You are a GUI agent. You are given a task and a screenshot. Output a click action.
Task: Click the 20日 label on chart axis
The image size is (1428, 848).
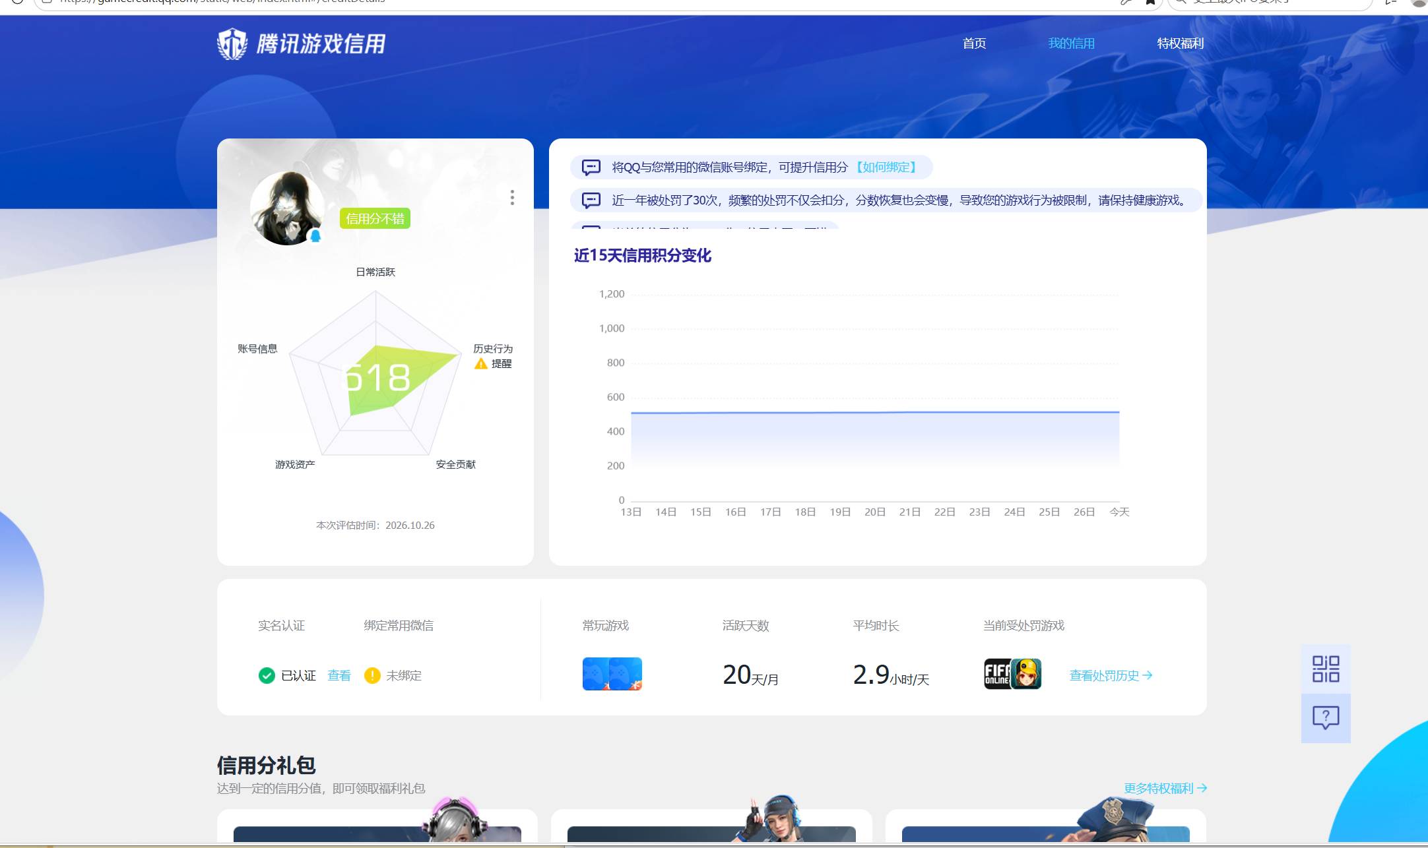[x=875, y=512]
